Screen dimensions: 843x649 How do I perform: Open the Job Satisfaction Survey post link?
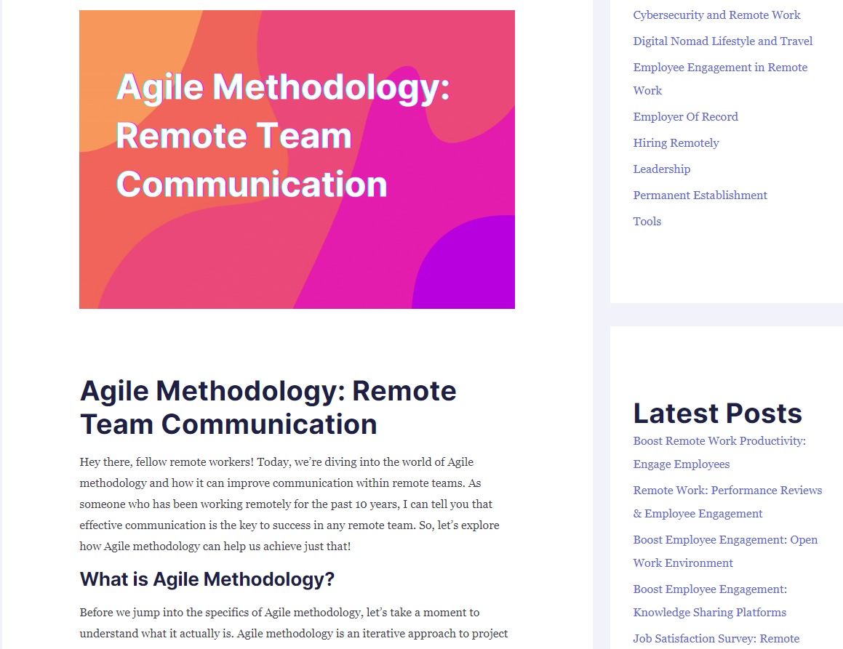(716, 639)
